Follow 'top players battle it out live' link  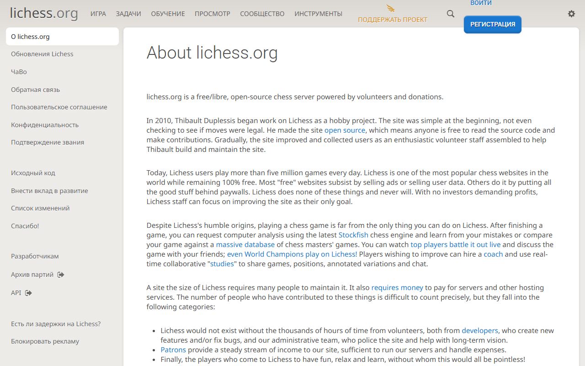[455, 244]
